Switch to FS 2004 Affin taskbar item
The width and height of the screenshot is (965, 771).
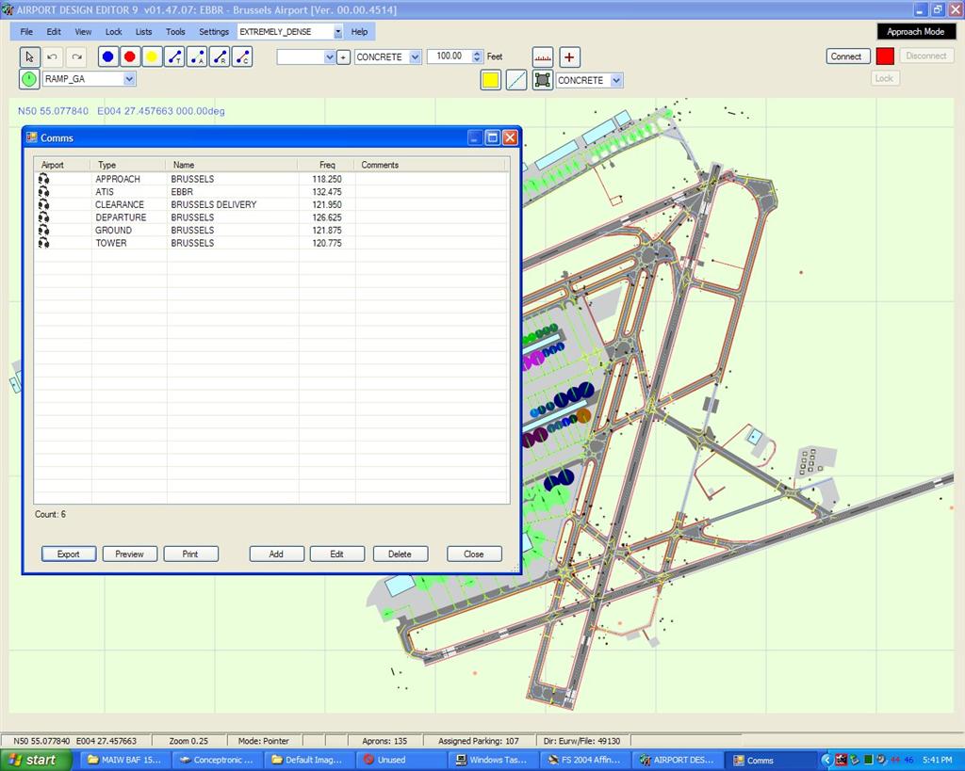pyautogui.click(x=585, y=760)
